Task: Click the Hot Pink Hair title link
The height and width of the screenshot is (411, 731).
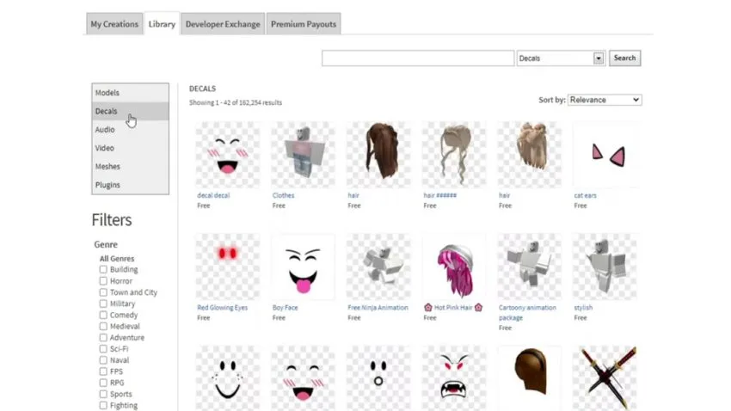Action: (453, 308)
